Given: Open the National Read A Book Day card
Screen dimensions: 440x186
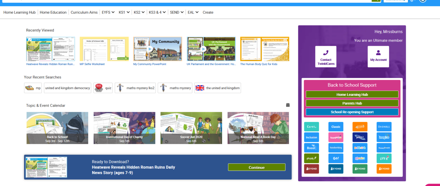Looking at the screenshot, I should pos(258,128).
